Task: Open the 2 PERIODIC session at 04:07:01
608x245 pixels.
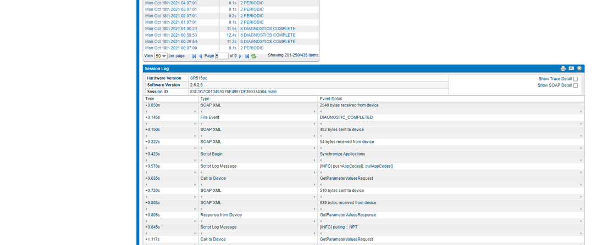Action: tap(252, 3)
